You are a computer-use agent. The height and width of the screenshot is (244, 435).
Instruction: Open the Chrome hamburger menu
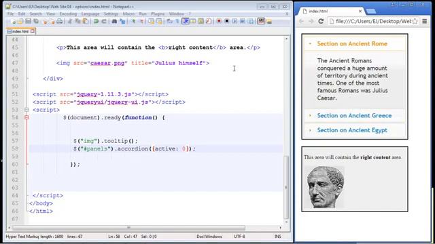[x=424, y=21]
